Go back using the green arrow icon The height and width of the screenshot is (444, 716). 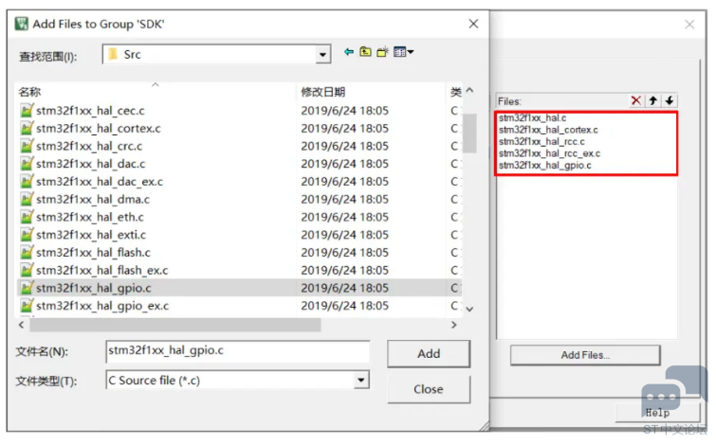[349, 52]
